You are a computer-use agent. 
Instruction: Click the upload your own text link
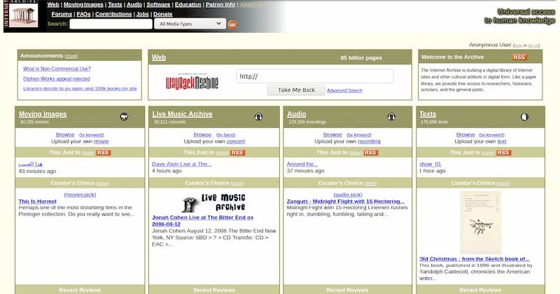(x=502, y=141)
